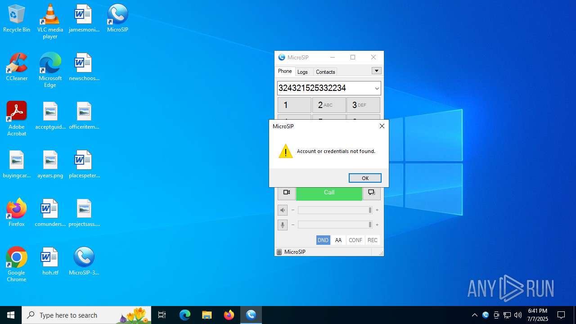Select the ayears.png file icon
This screenshot has width=576, height=324.
pos(50,165)
